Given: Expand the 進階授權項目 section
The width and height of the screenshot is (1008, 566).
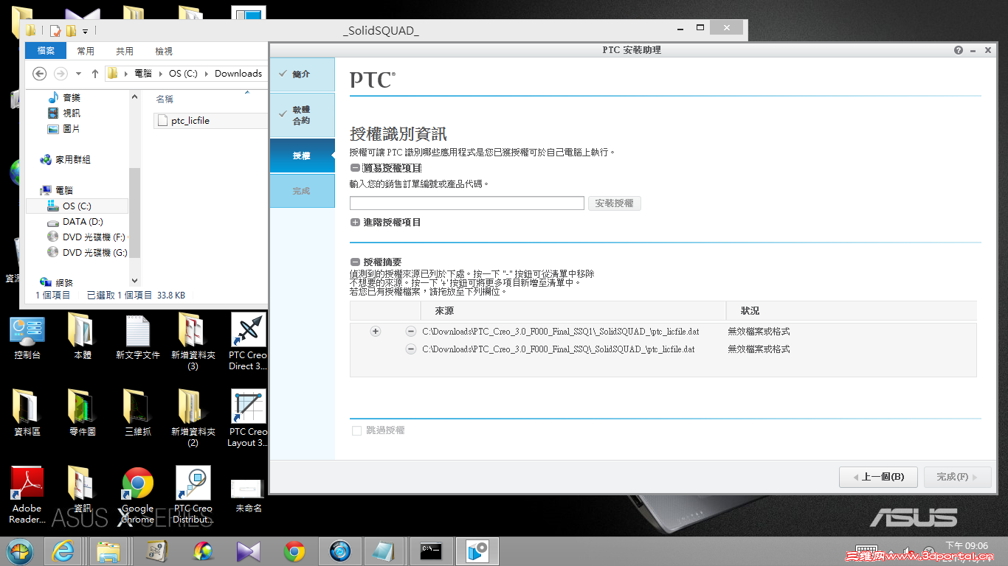Looking at the screenshot, I should pos(356,222).
